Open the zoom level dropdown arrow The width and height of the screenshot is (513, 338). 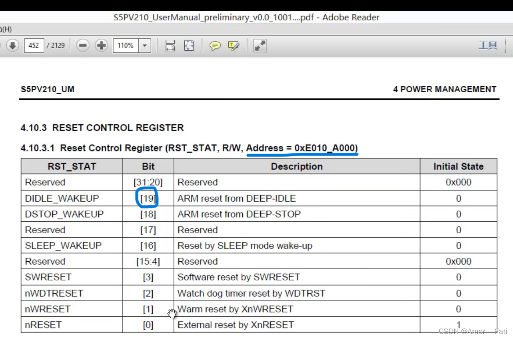coord(145,46)
